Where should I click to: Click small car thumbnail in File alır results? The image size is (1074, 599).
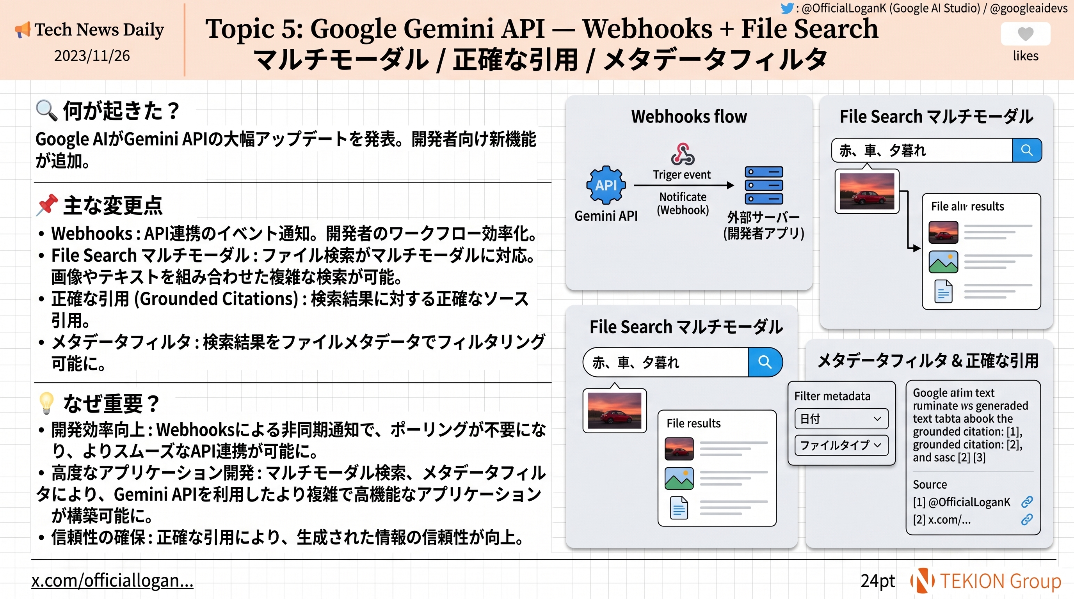(x=943, y=232)
